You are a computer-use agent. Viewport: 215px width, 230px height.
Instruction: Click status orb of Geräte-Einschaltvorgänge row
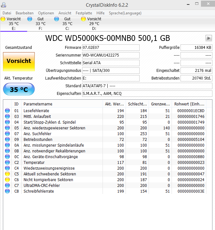7,157
